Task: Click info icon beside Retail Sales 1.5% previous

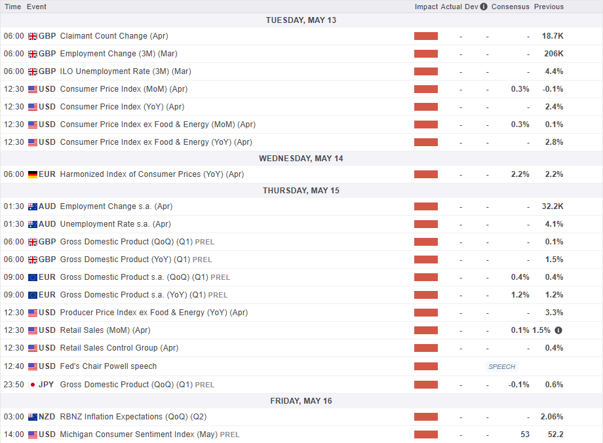Action: (558, 330)
